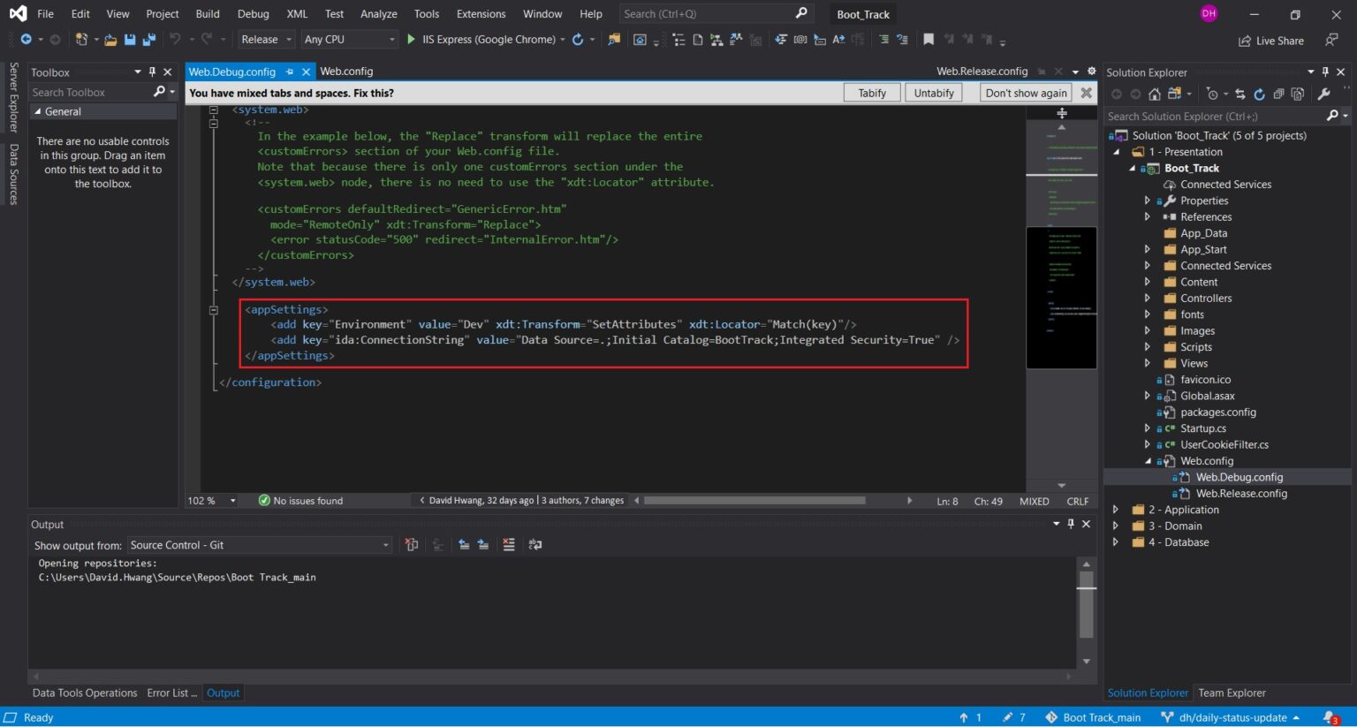Click the Don't show again button
The height and width of the screenshot is (727, 1357).
(1025, 93)
